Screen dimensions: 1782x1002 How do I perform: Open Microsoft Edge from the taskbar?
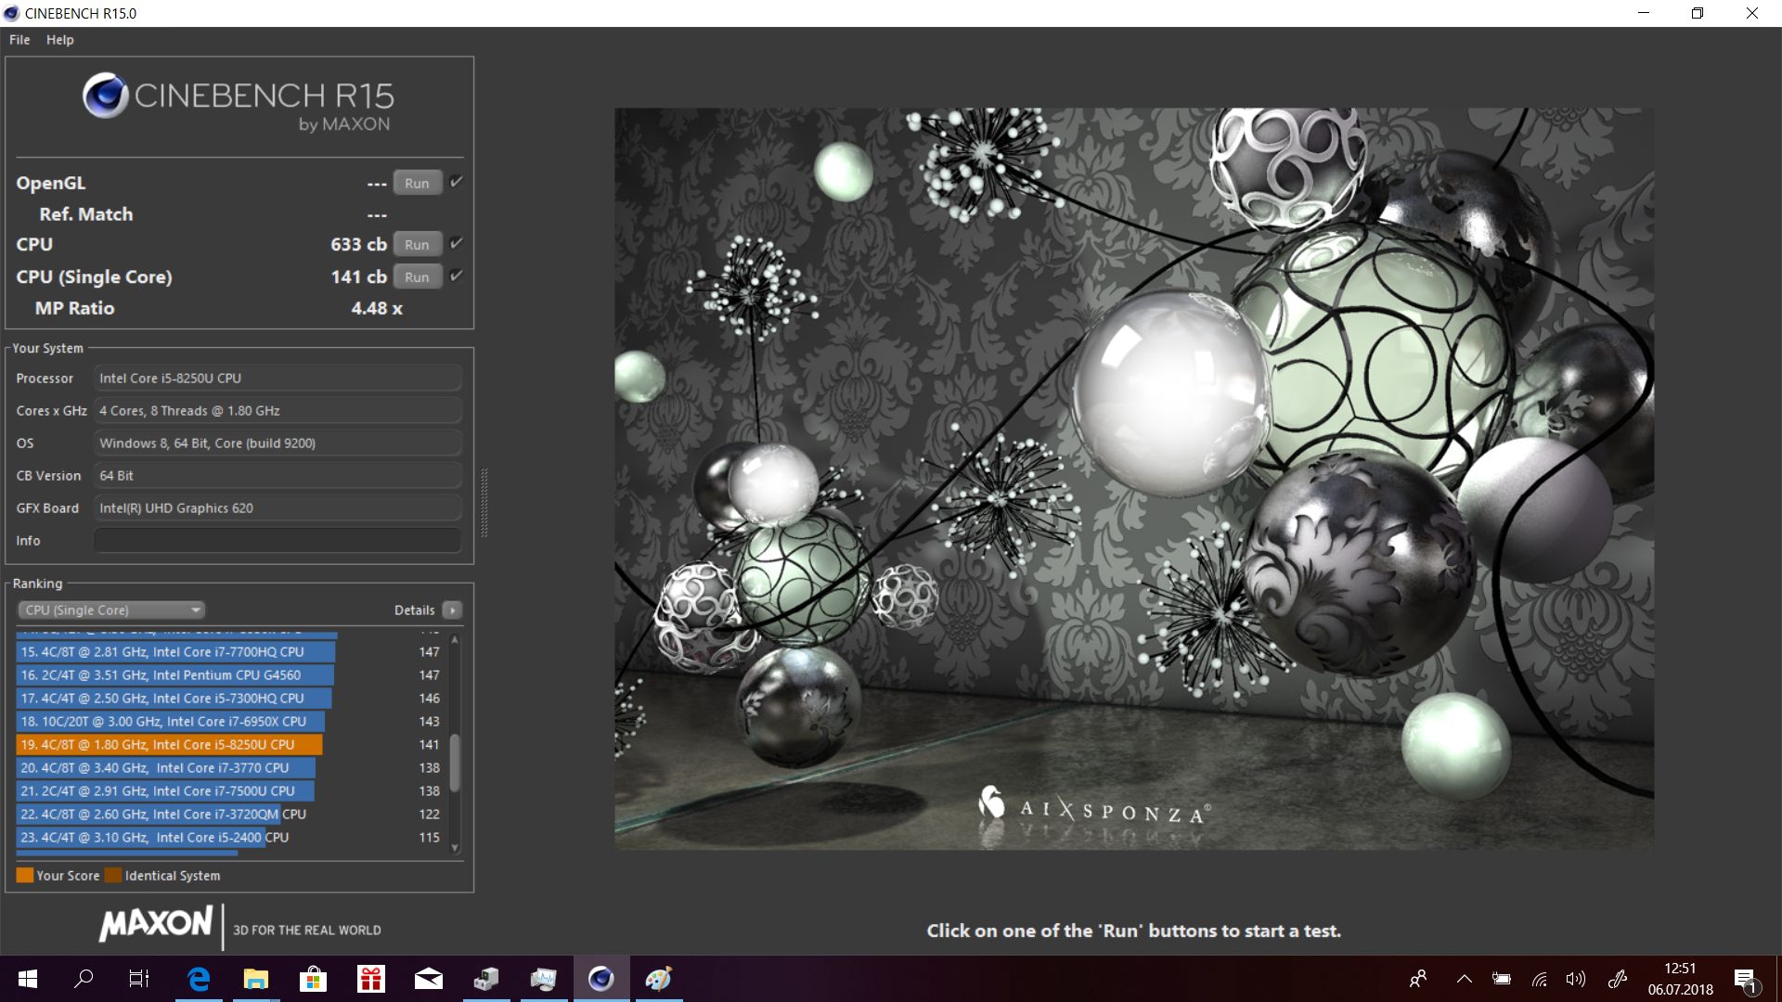(x=199, y=979)
